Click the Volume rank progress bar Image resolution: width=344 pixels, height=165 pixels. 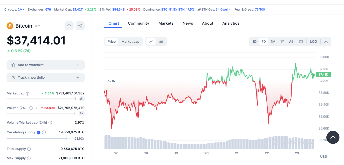tap(41, 113)
